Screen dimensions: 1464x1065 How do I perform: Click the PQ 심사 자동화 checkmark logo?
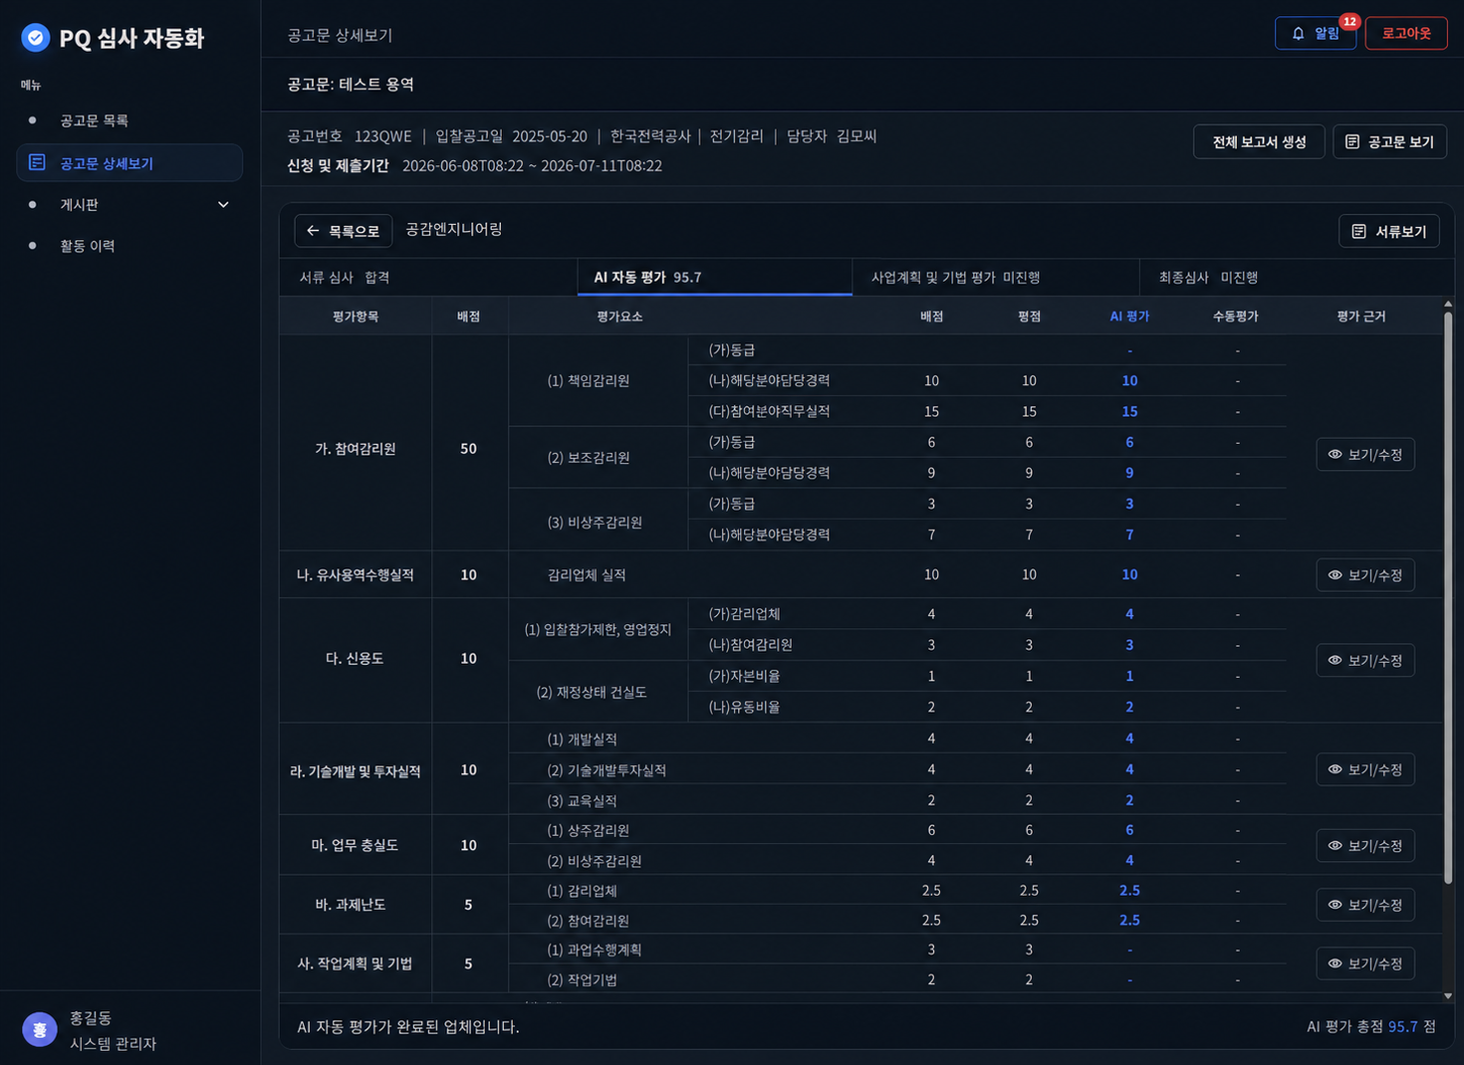[x=36, y=38]
